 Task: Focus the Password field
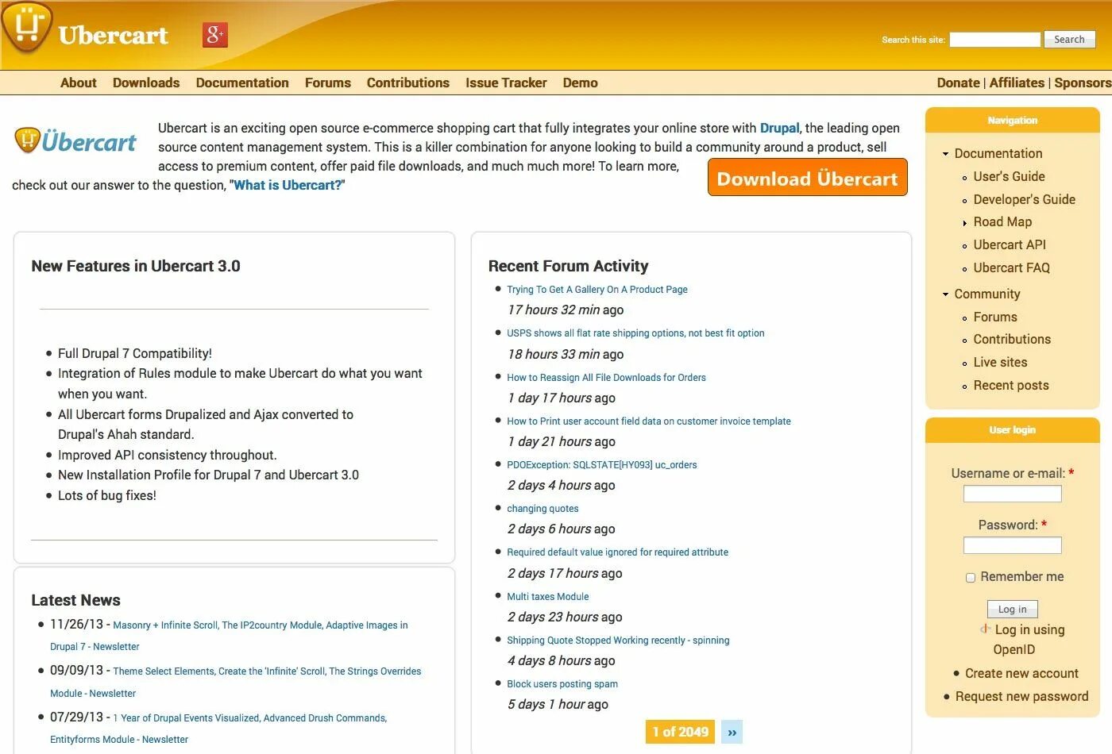tap(1013, 545)
